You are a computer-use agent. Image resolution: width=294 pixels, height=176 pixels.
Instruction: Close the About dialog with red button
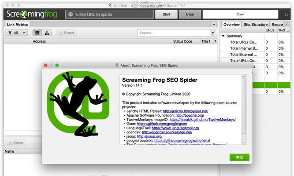pyautogui.click(x=46, y=66)
